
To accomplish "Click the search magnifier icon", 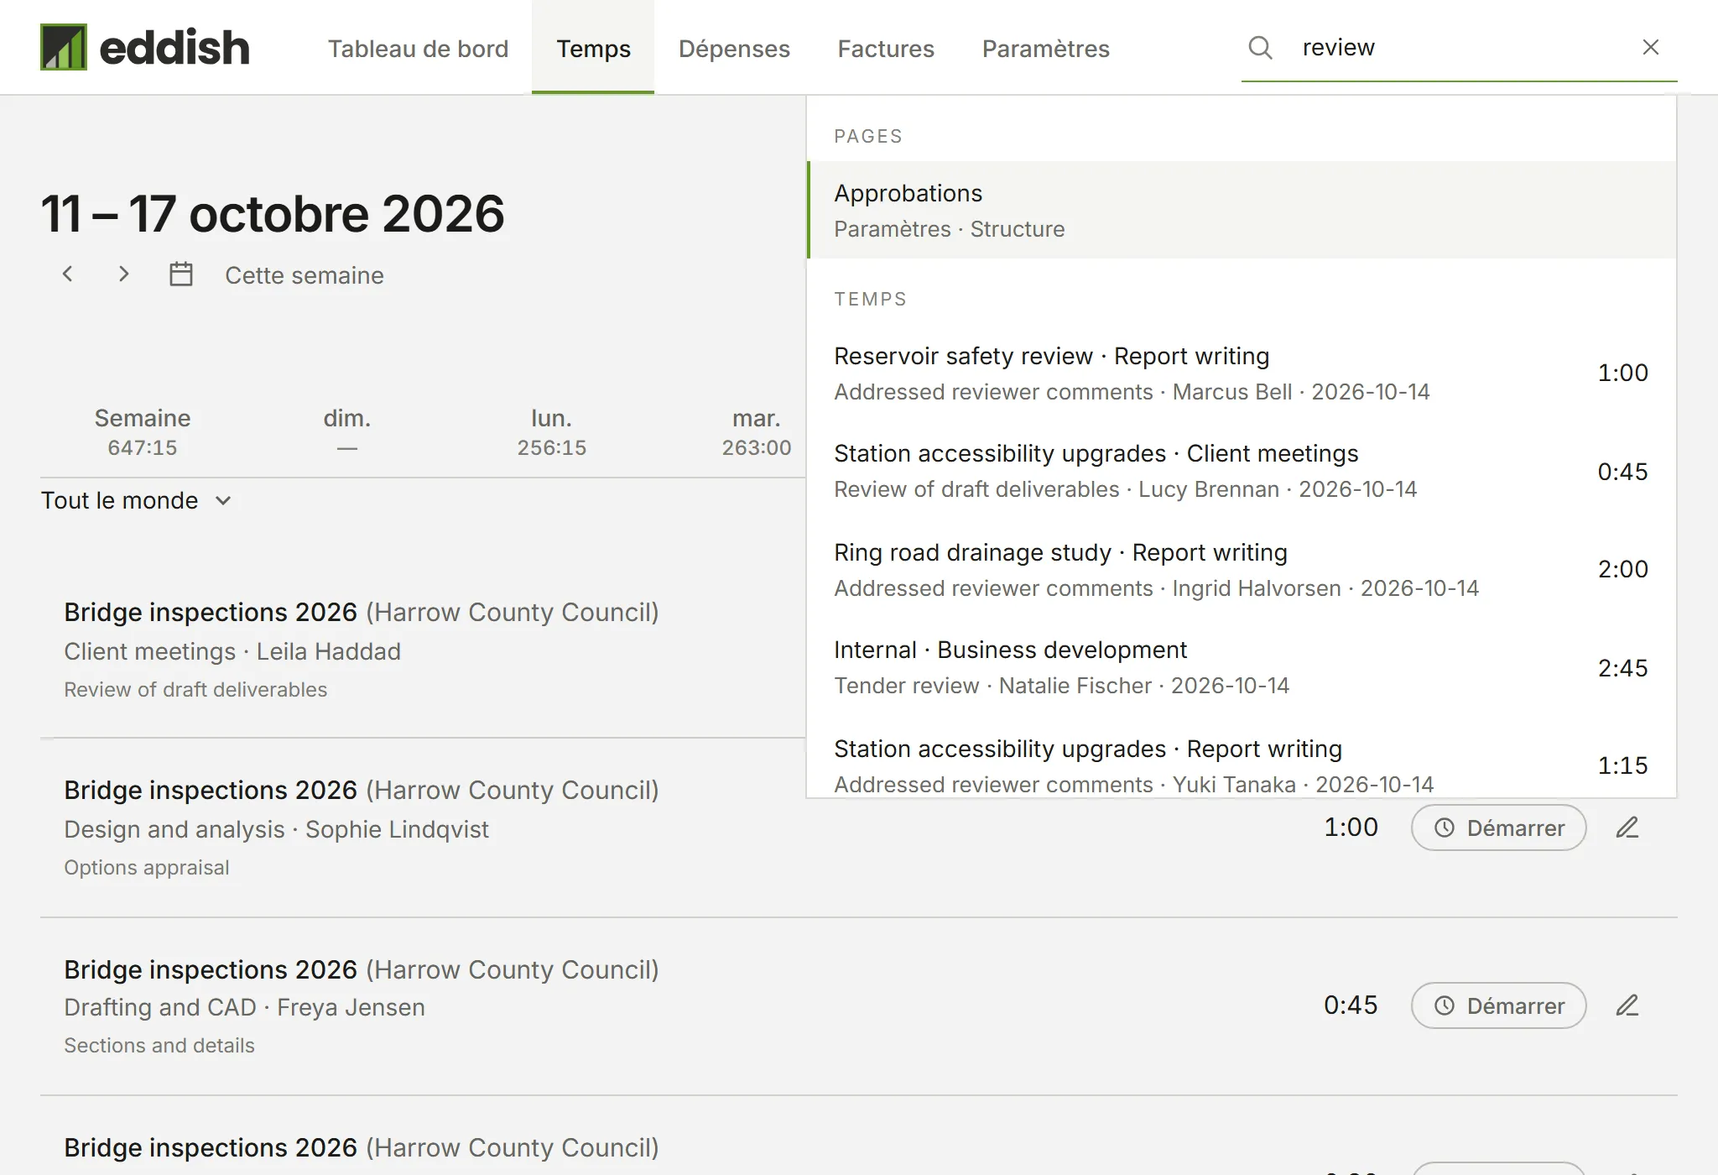I will pyautogui.click(x=1260, y=48).
